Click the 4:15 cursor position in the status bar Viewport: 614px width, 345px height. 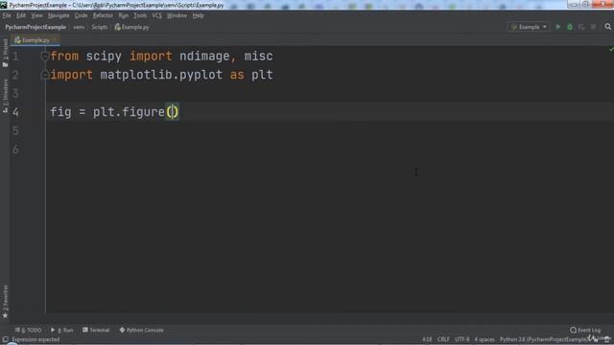point(427,339)
